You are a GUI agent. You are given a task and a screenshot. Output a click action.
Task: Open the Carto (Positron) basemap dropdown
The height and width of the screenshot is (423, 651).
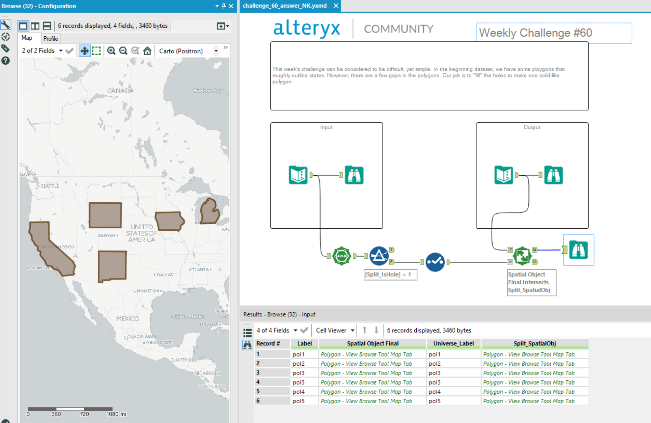tap(216, 51)
